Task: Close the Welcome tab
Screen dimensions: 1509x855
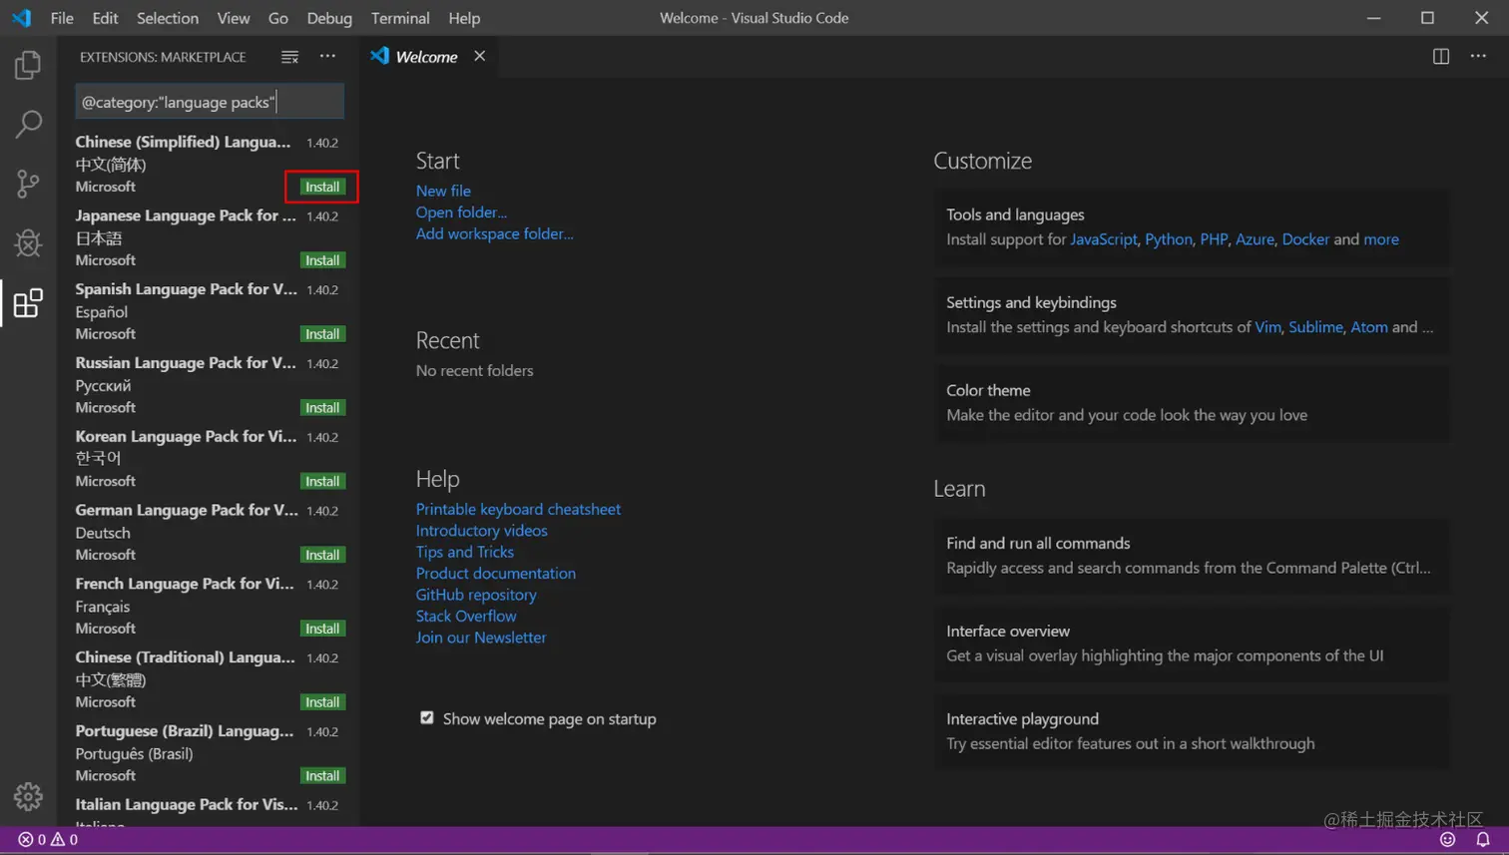Action: [480, 56]
